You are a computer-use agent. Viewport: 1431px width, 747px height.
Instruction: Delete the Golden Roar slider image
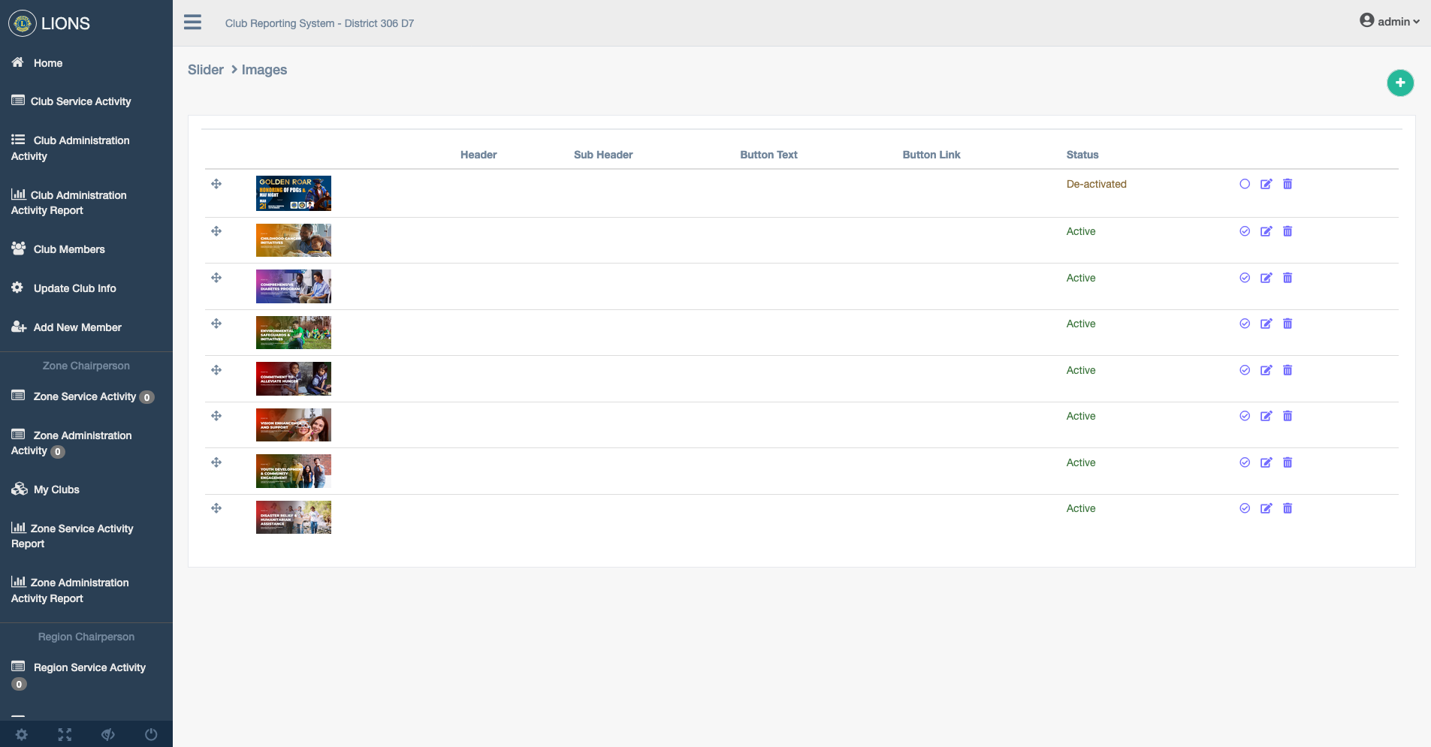coord(1287,184)
